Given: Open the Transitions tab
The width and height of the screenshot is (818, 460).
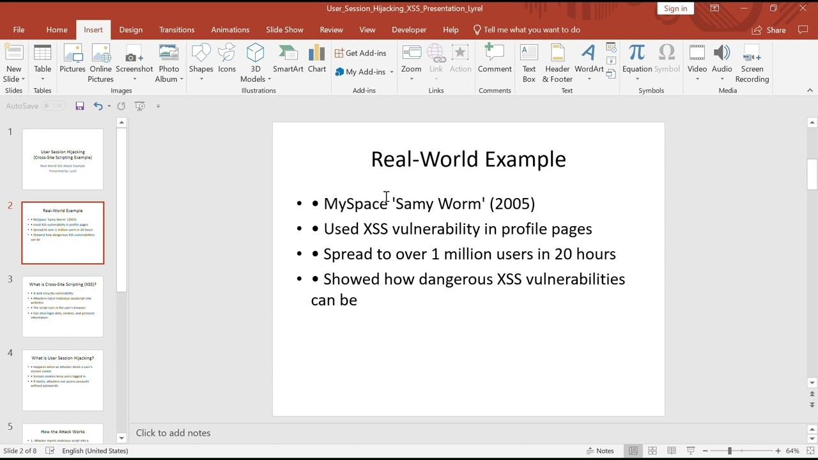Looking at the screenshot, I should [x=177, y=30].
